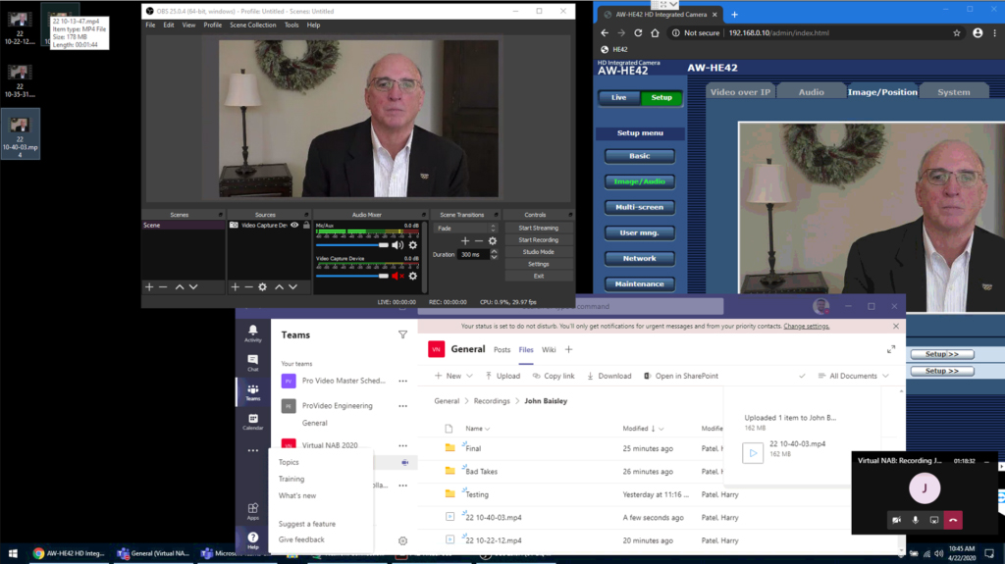Open All Documents view dropdown
This screenshot has height=564, width=1005.
point(854,377)
